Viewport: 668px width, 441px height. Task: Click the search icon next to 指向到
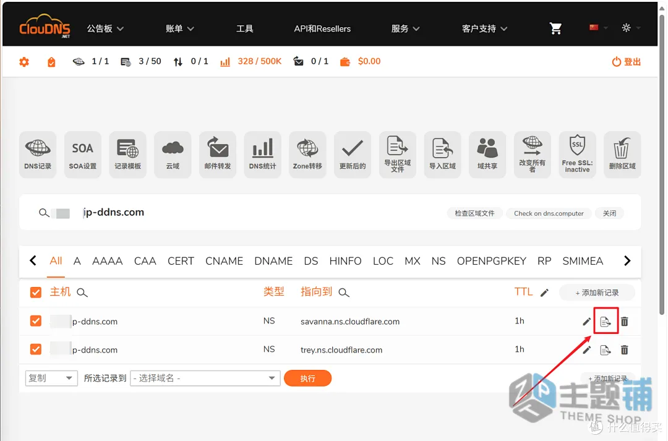(344, 293)
